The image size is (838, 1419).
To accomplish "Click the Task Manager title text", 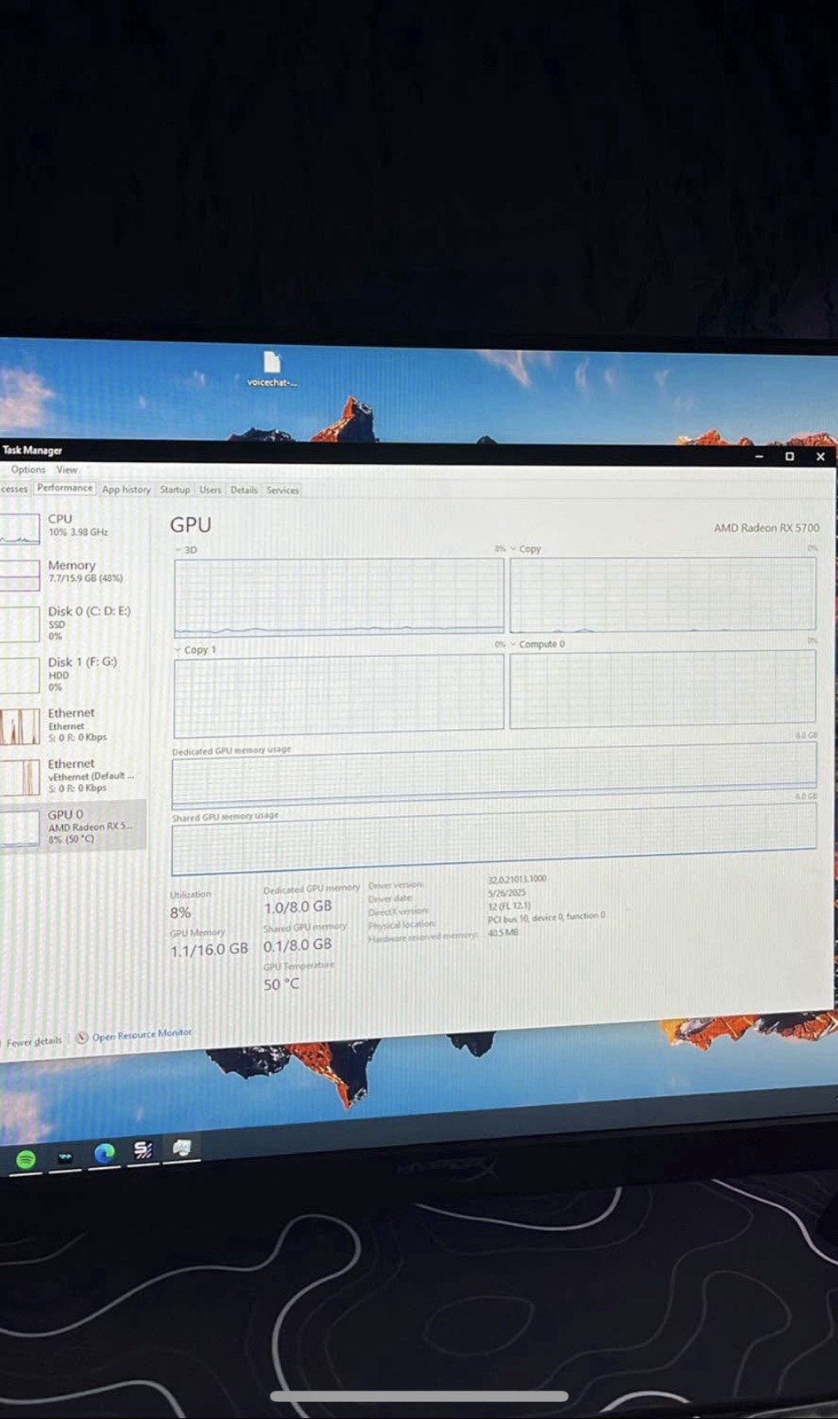I will (x=32, y=450).
